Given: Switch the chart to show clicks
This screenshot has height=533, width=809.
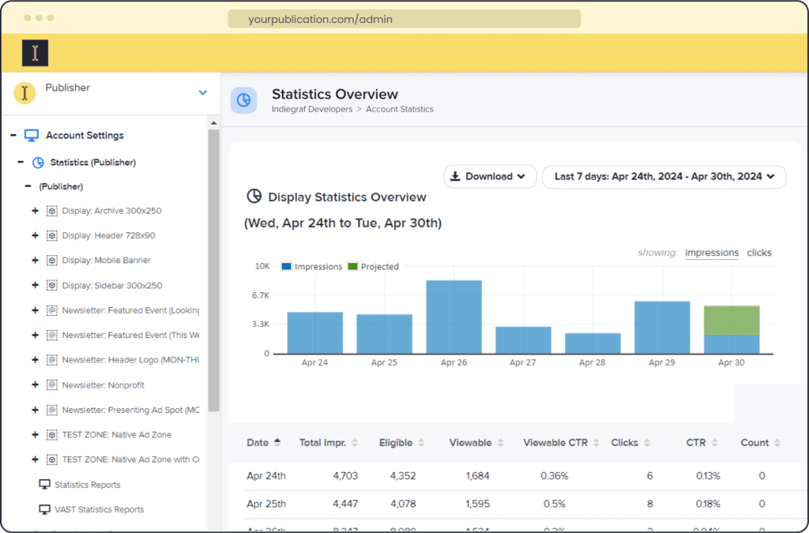Looking at the screenshot, I should pos(758,252).
